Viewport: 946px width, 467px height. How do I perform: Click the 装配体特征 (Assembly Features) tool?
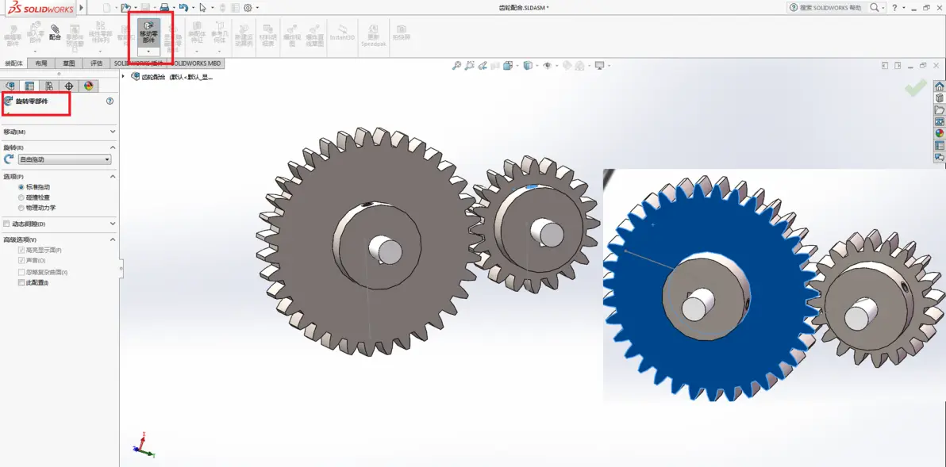tap(197, 33)
